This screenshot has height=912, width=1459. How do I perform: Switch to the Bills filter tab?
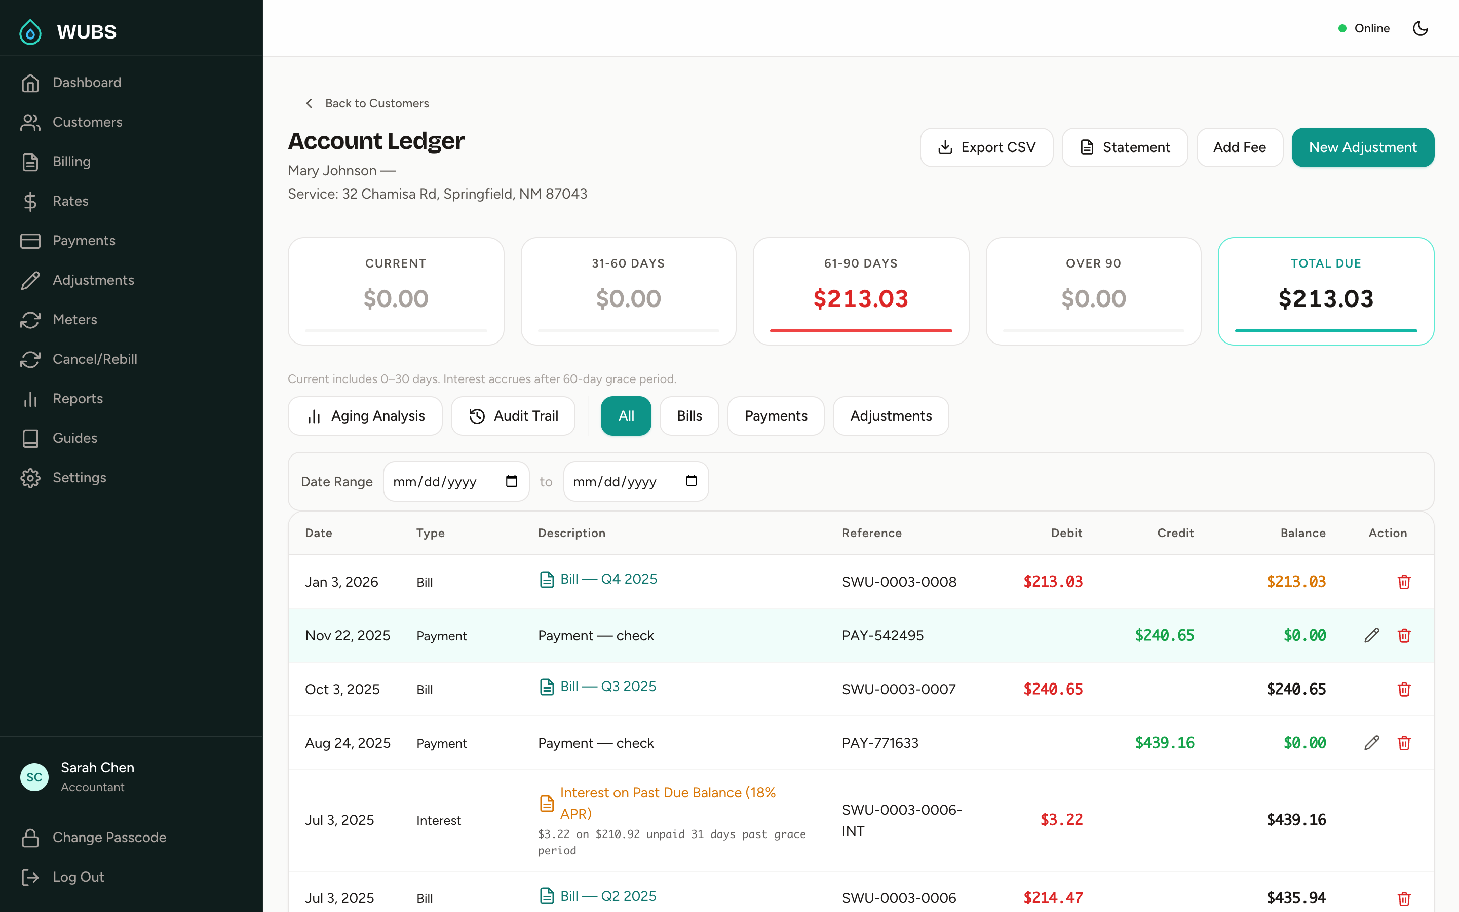[689, 415]
